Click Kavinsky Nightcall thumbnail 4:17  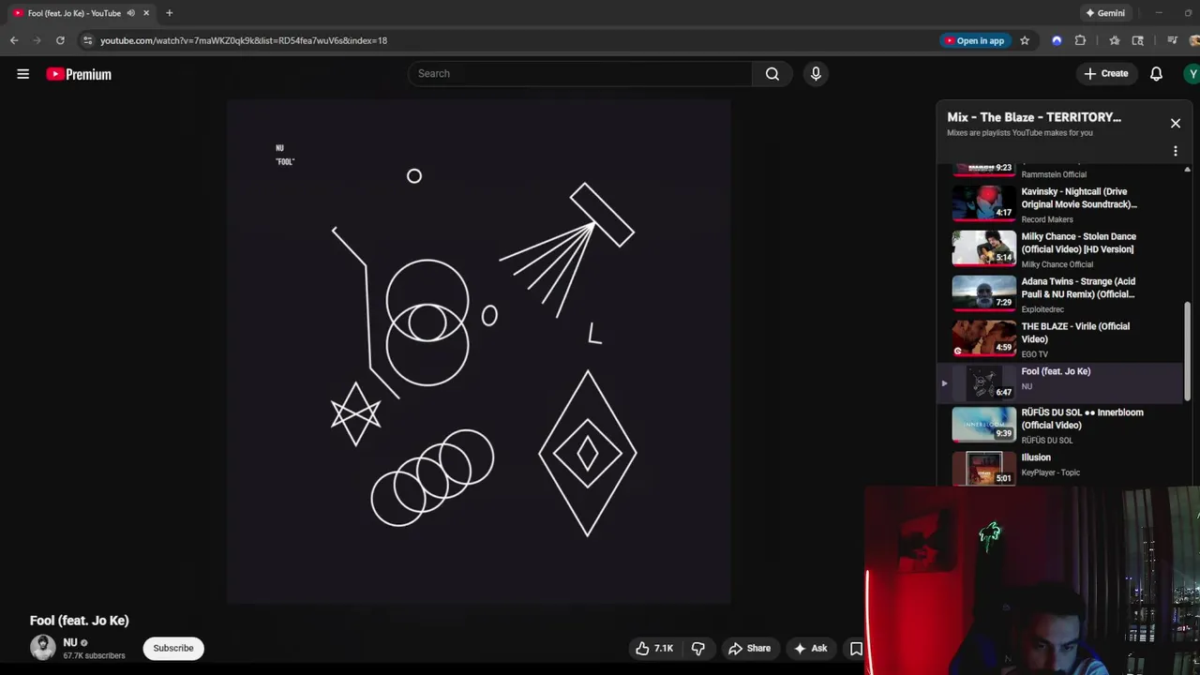[x=983, y=202]
